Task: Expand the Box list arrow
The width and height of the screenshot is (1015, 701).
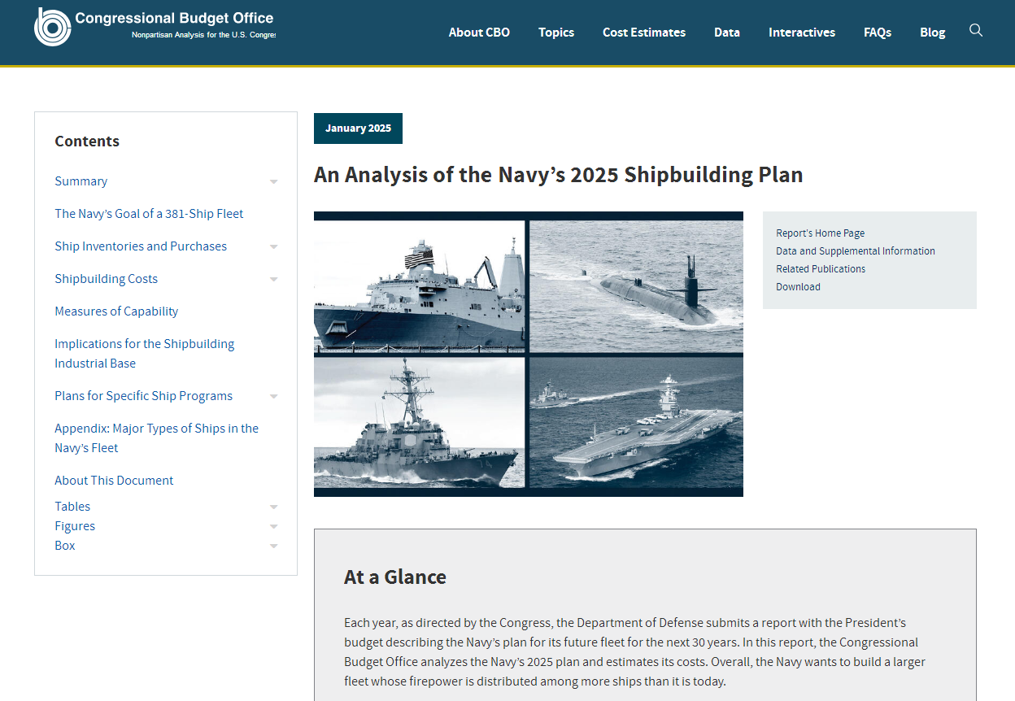Action: (274, 546)
